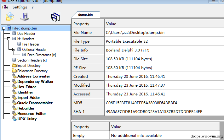
Task: Click the Data Directories page icon
Action: (24, 55)
